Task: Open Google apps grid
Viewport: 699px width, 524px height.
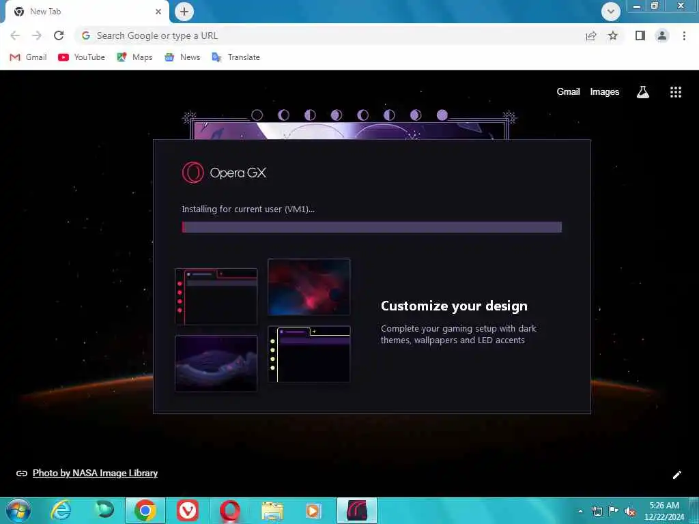Action: click(x=676, y=92)
